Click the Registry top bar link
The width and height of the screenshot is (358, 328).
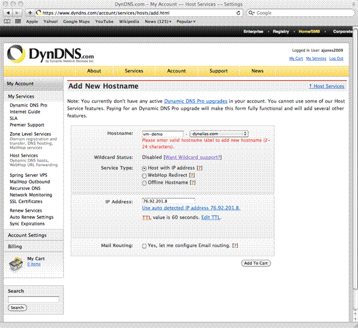281,32
